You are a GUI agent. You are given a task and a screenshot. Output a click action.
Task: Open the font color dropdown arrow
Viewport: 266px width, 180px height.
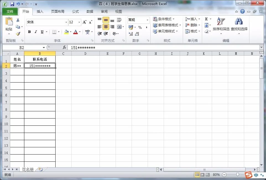[x=79, y=32]
